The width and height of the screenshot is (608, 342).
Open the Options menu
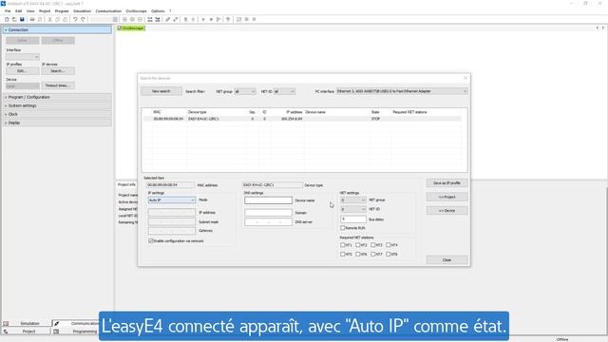tap(158, 10)
